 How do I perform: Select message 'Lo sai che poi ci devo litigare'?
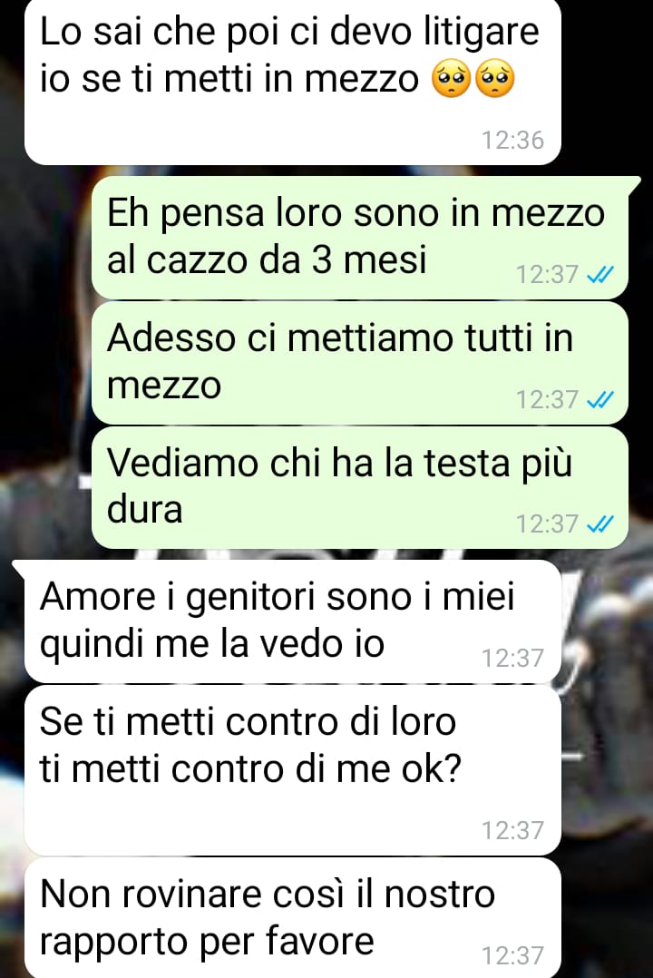click(293, 81)
